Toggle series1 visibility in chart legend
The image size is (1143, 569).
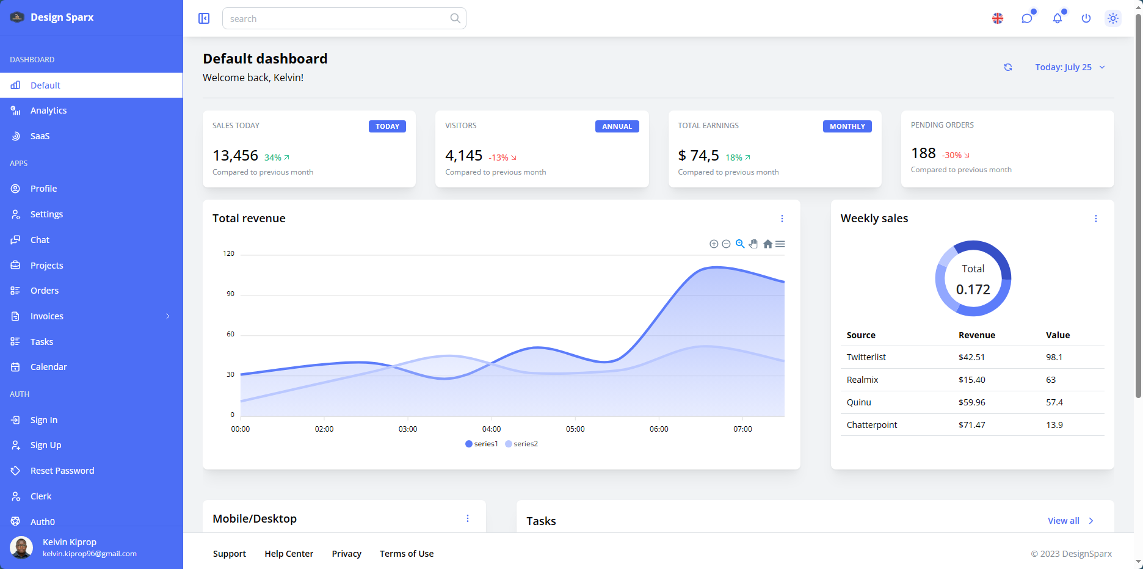click(482, 444)
